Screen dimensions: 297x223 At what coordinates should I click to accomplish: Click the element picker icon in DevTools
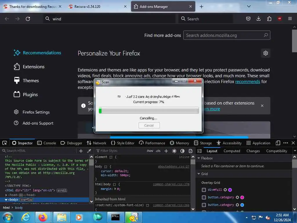[5, 143]
